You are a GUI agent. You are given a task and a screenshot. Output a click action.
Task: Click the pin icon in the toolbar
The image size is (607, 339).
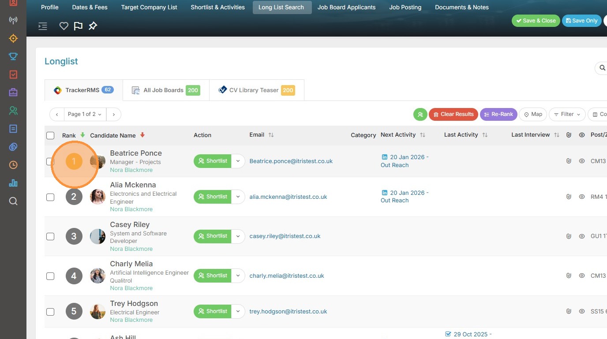pyautogui.click(x=93, y=26)
